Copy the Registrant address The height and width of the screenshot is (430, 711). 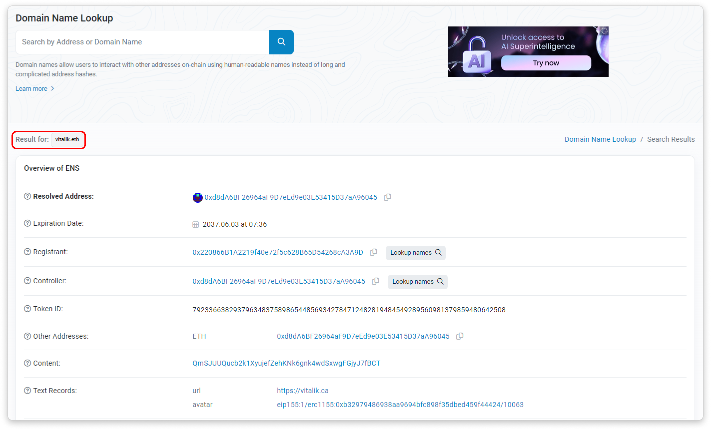[x=373, y=252]
